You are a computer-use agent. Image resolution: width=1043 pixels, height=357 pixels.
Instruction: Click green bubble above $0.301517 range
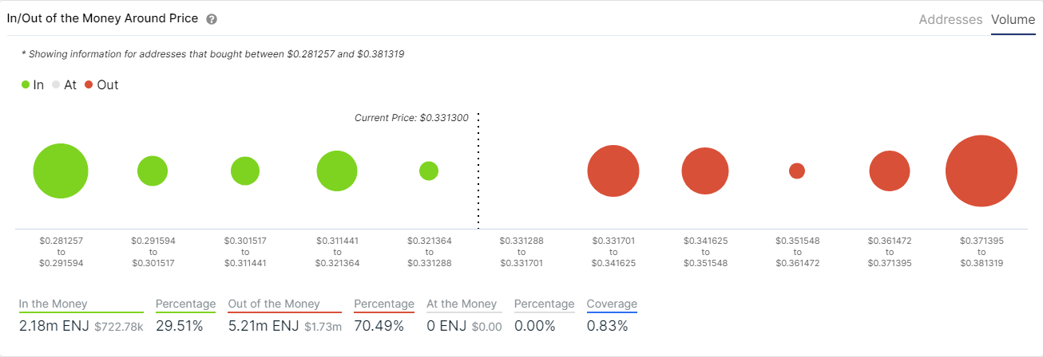[x=245, y=171]
